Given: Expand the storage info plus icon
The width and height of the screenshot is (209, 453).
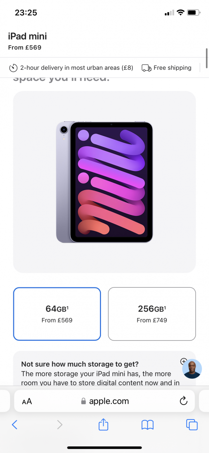Looking at the screenshot, I should [x=184, y=361].
